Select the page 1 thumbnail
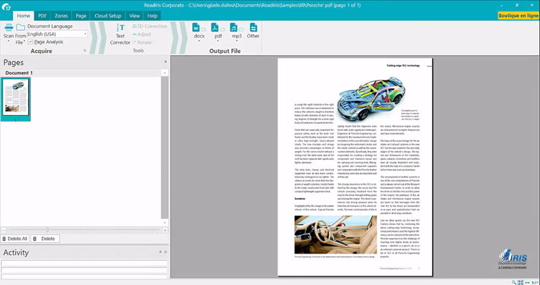The width and height of the screenshot is (540, 285). pyautogui.click(x=16, y=99)
